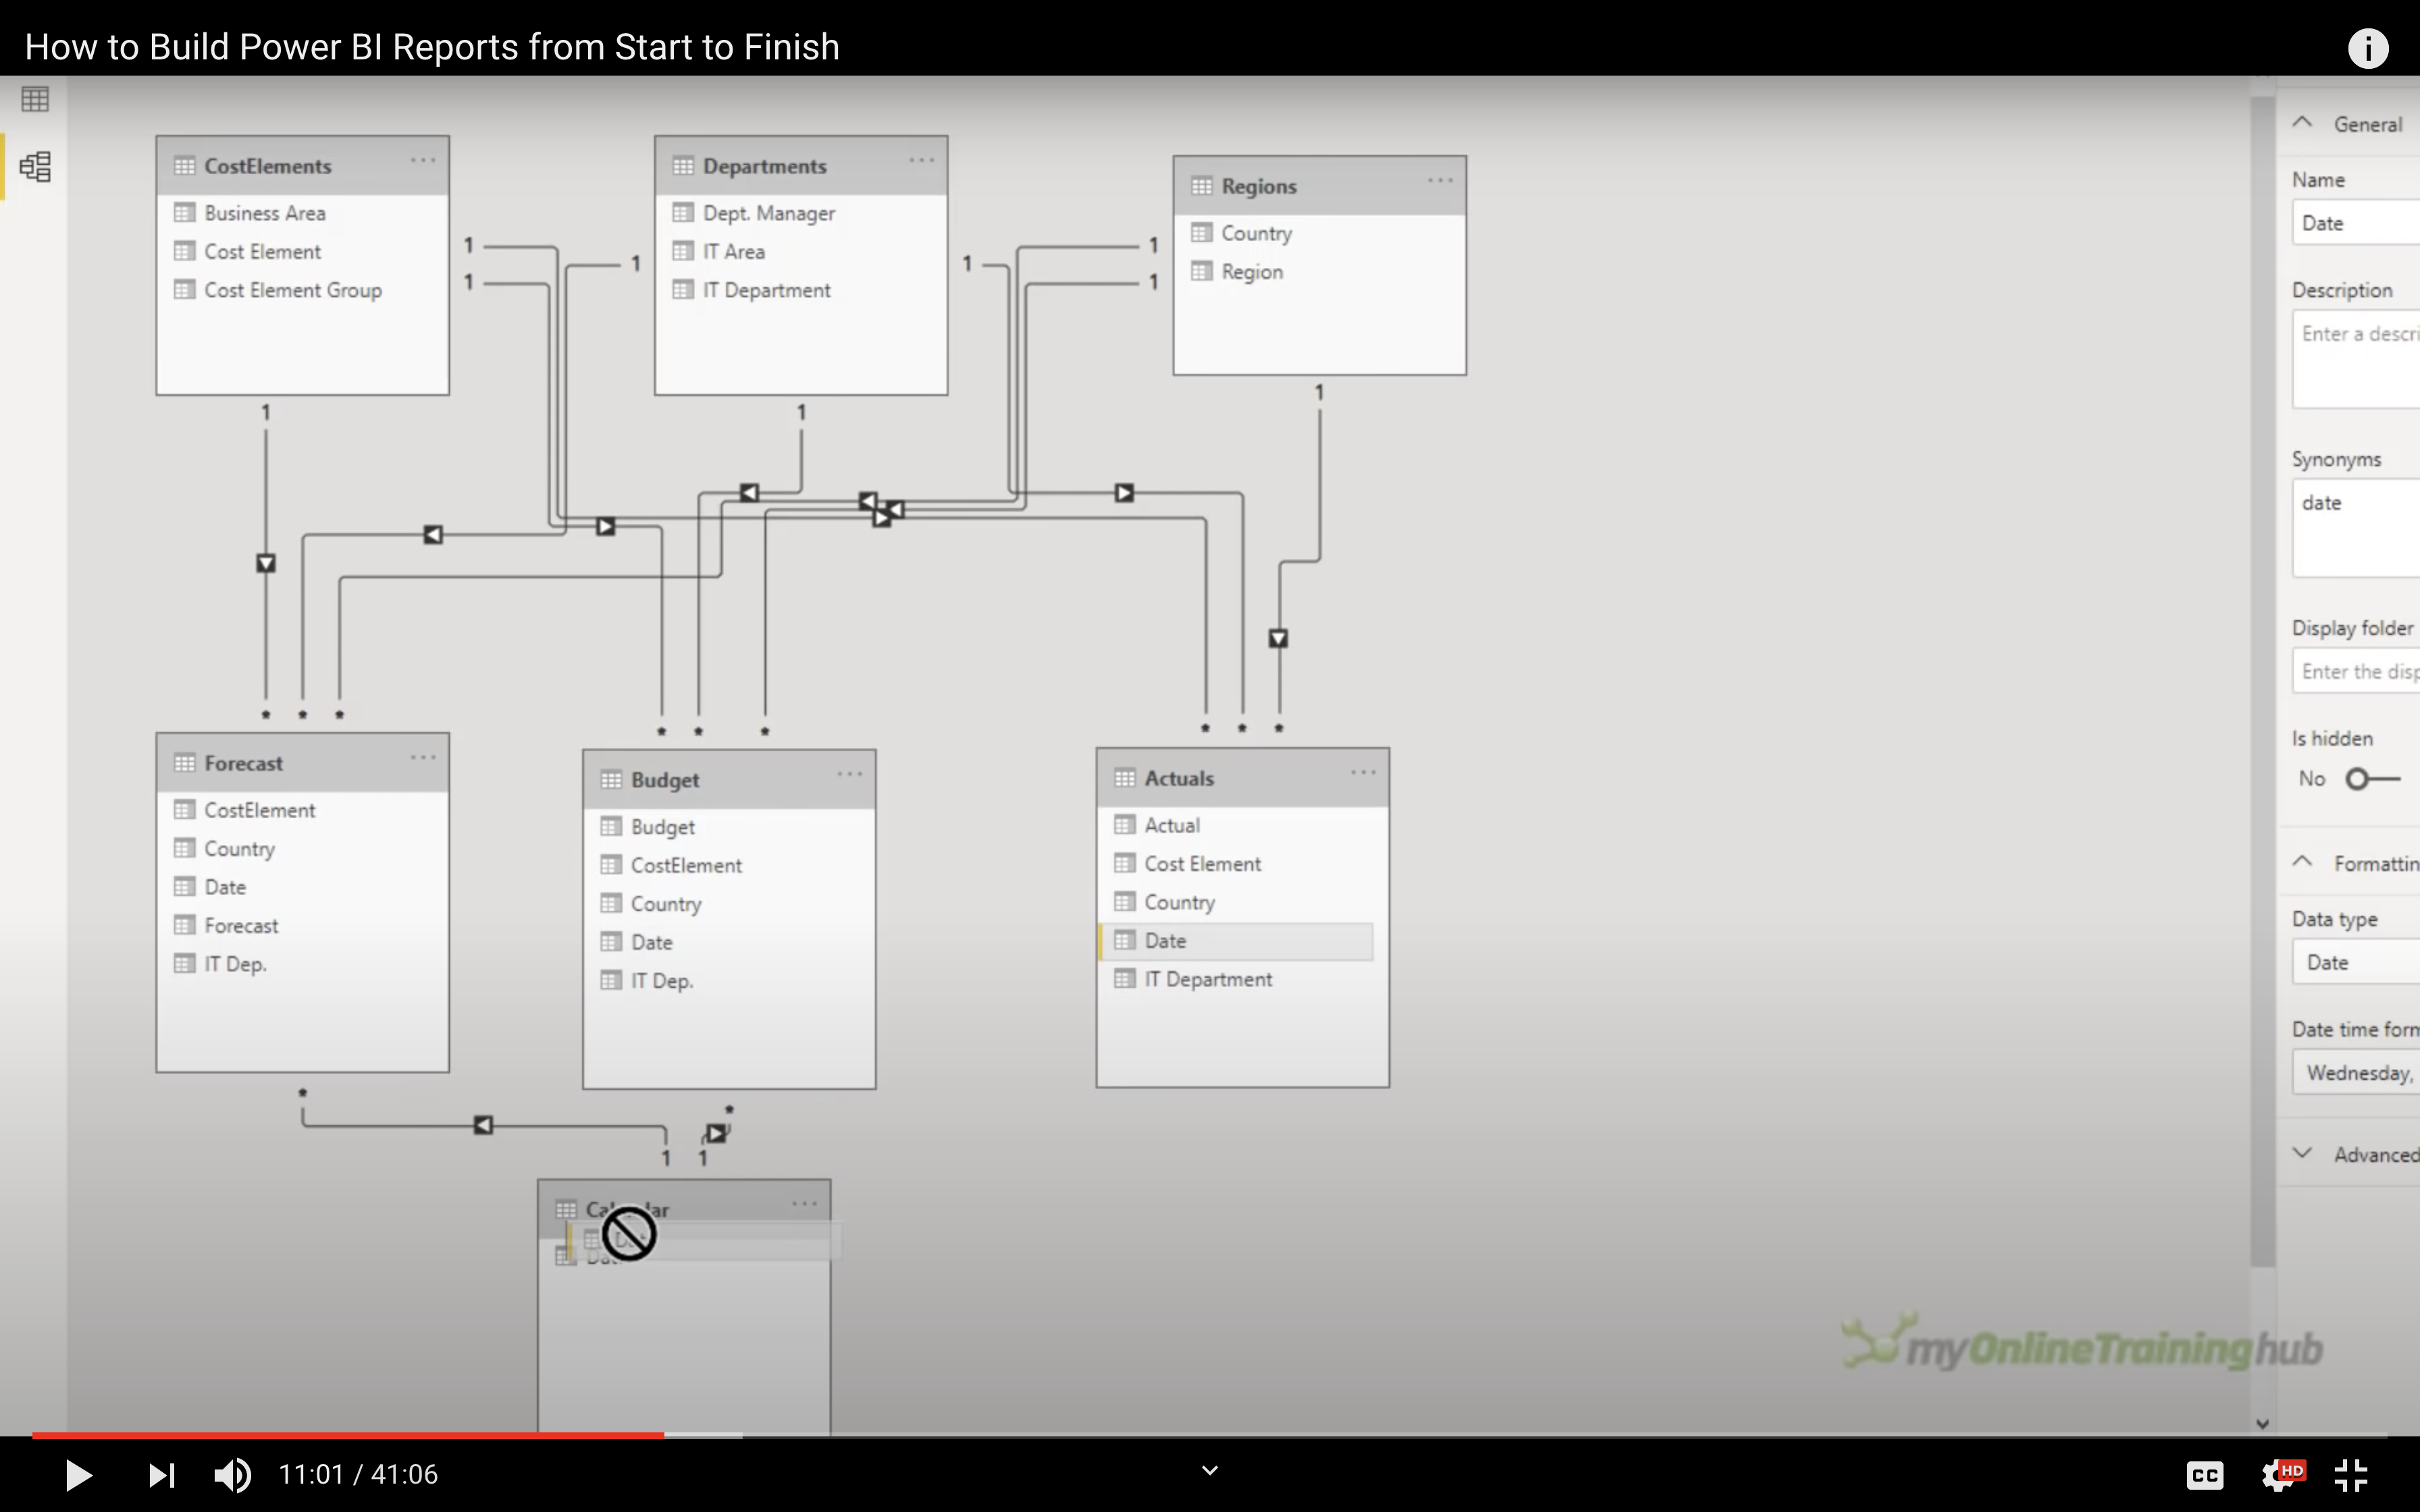The height and width of the screenshot is (1512, 2420).
Task: Select Country field in Regions table
Action: tap(1256, 233)
